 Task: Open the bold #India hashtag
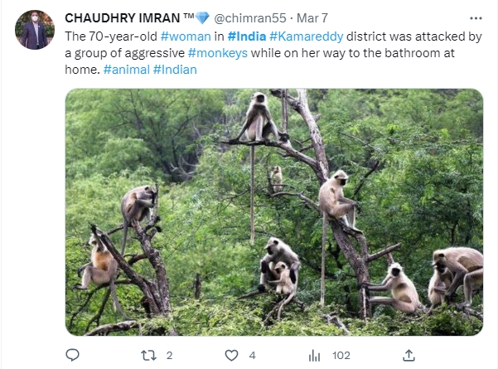[247, 36]
